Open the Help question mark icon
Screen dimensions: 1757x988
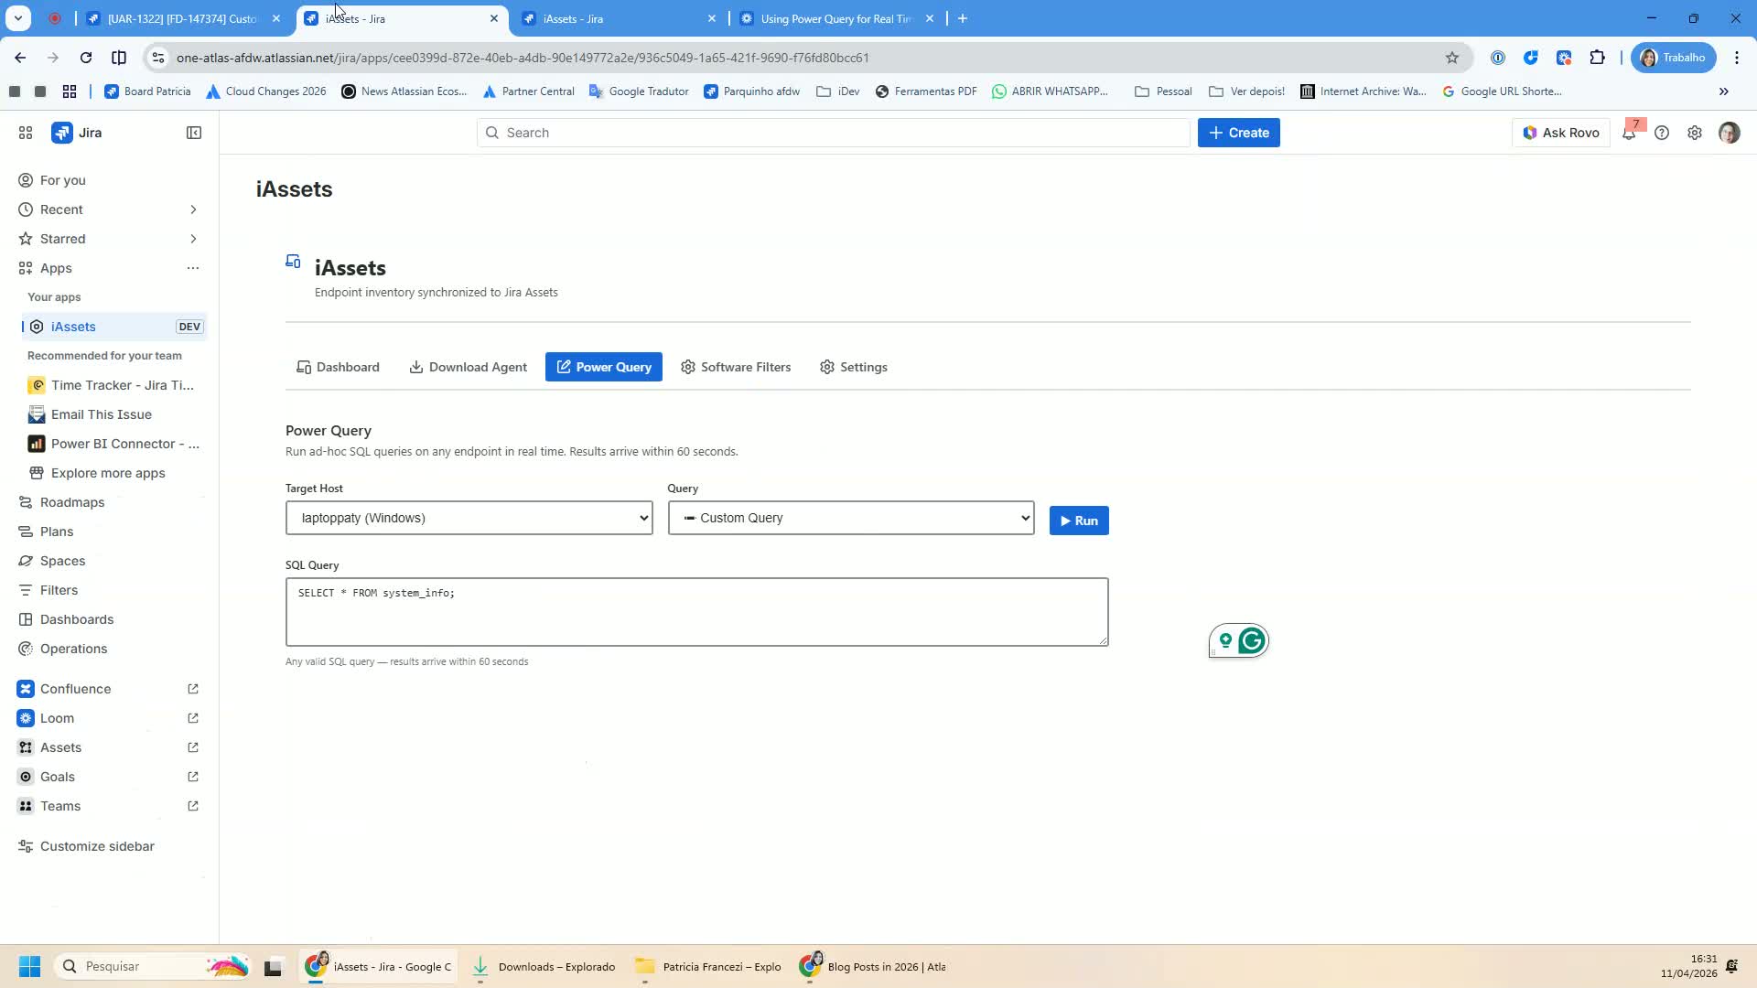click(1662, 133)
